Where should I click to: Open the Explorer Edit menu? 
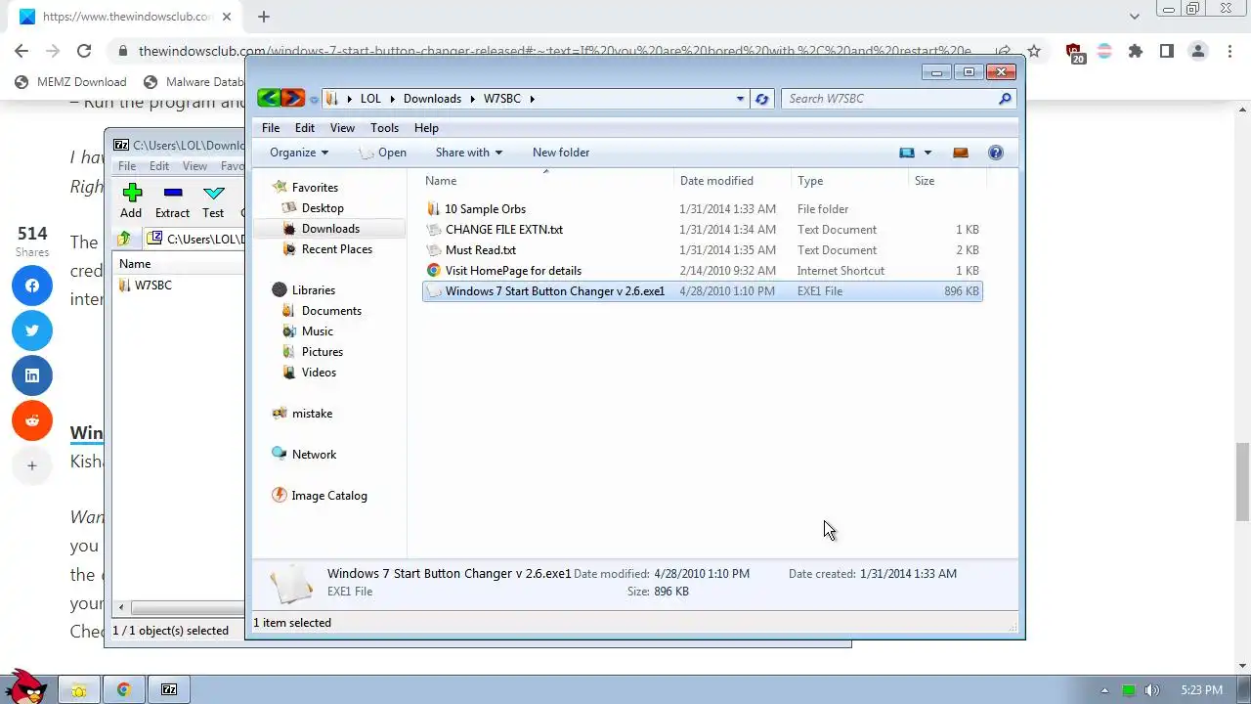click(x=305, y=128)
